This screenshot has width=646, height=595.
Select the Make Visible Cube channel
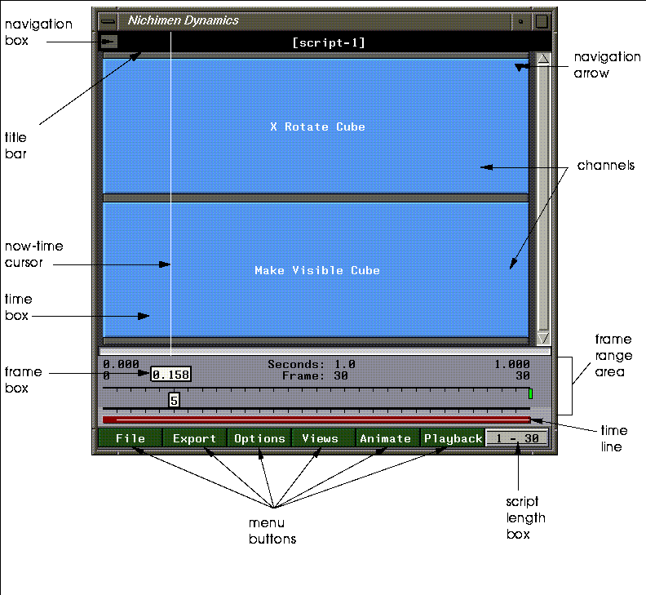point(316,270)
